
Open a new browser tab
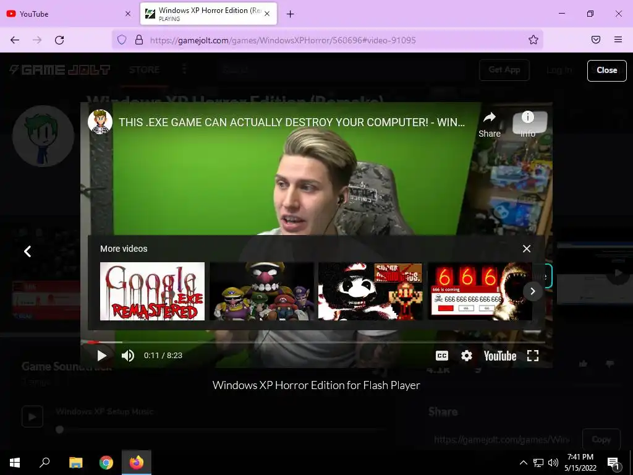[290, 14]
